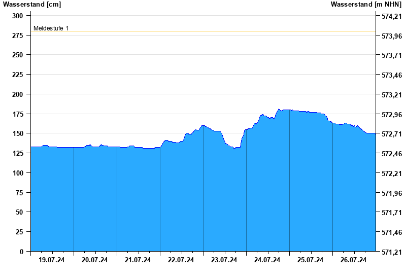Viewport: 406px width, 279px height.
Task: Select the 75 value on the cm axis
Action: tap(19, 193)
